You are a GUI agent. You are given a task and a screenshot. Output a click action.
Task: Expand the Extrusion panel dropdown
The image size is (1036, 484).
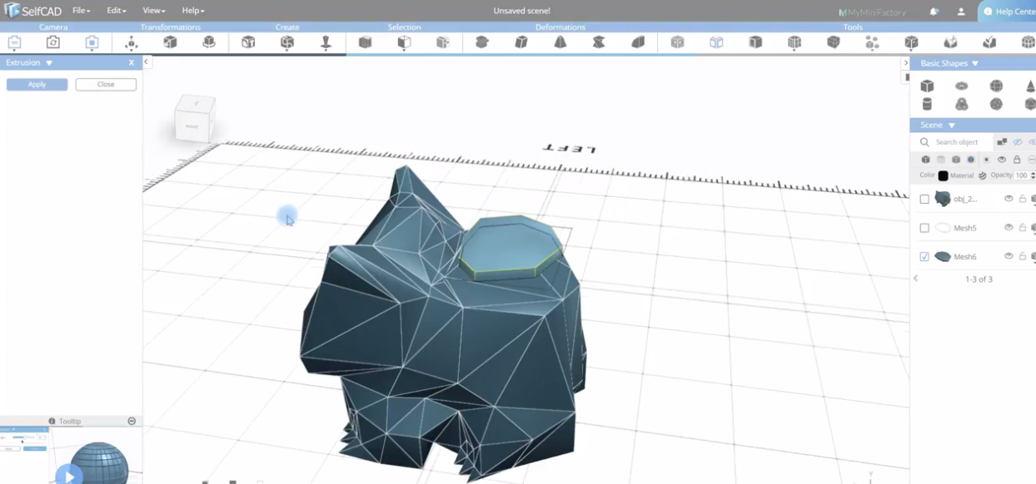click(x=49, y=63)
